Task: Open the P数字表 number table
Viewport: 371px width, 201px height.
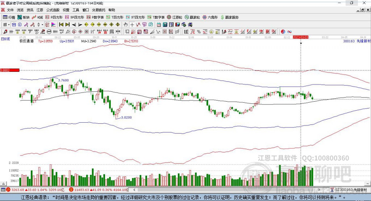Action: pos(95,17)
